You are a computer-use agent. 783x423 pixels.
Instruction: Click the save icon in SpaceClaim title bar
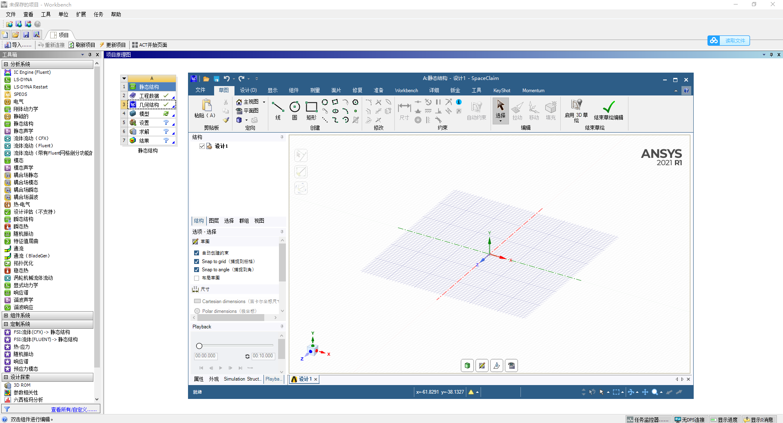217,79
